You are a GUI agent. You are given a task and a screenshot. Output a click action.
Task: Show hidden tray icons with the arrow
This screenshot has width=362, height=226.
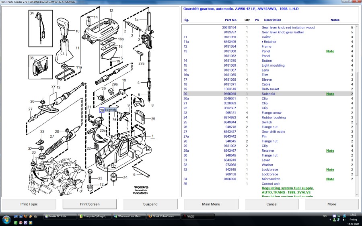pos(330,220)
